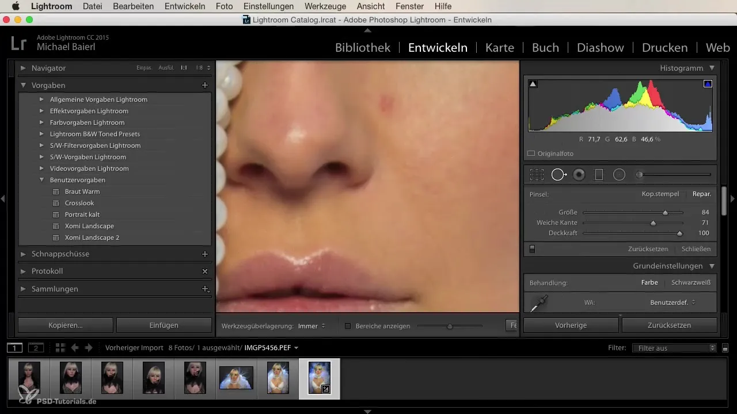Apply the Crosslook preset
Screen dimensions: 737x414
point(79,203)
